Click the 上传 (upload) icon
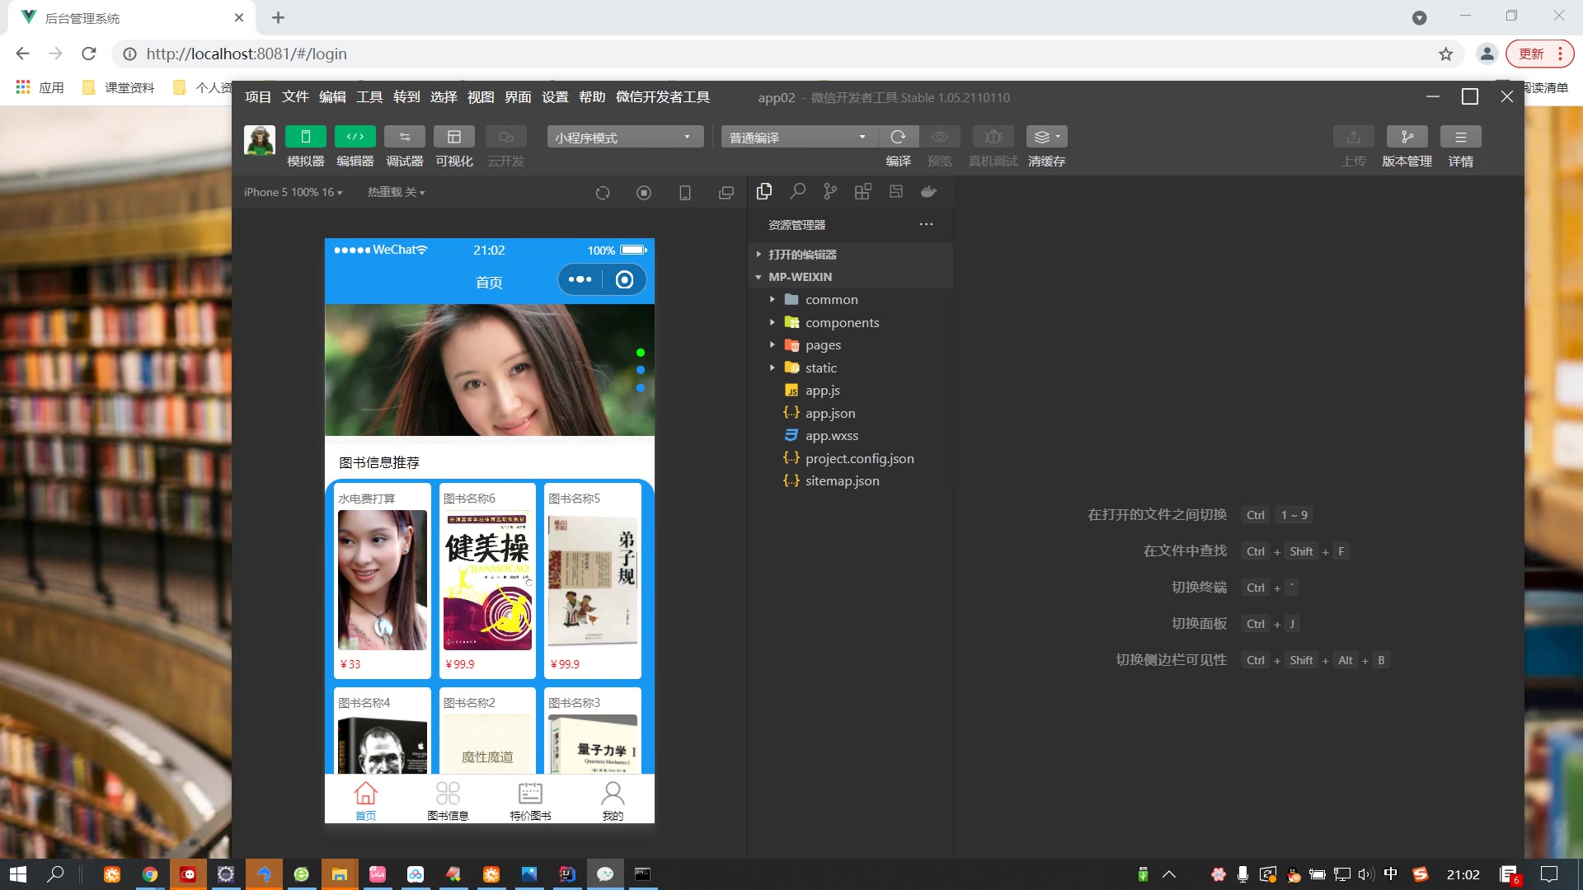This screenshot has width=1583, height=890. (1353, 137)
